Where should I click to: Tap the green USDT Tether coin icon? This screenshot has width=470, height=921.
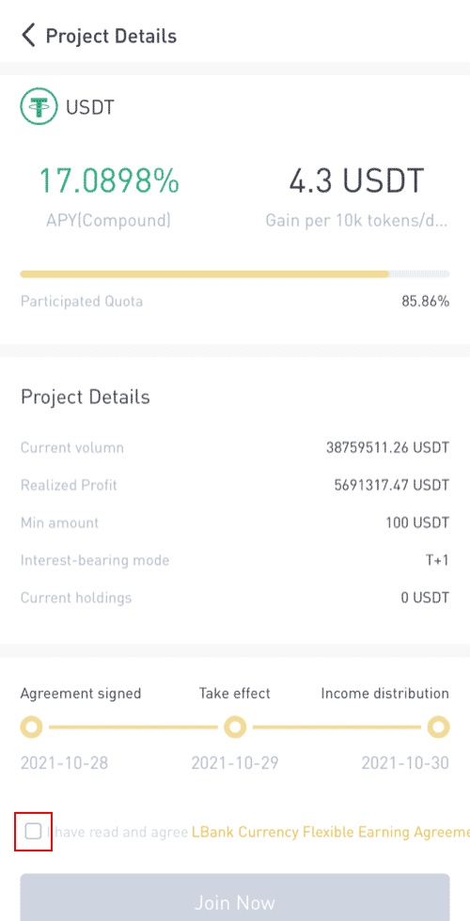pyautogui.click(x=39, y=107)
